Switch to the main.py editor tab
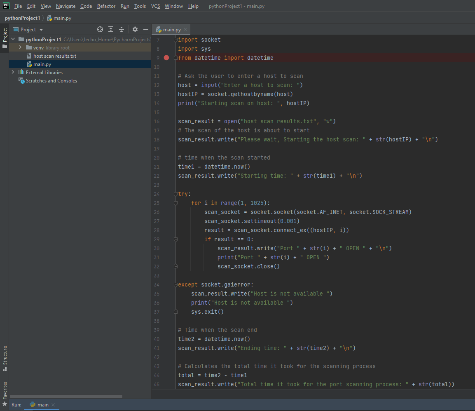 coord(171,29)
